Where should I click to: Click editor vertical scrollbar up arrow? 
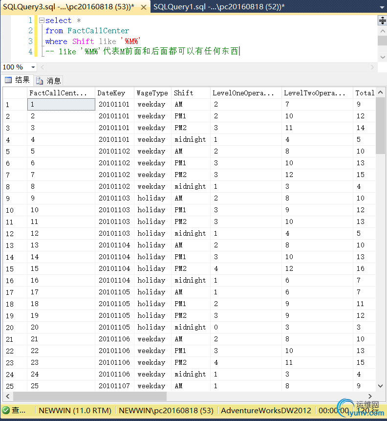[383, 31]
